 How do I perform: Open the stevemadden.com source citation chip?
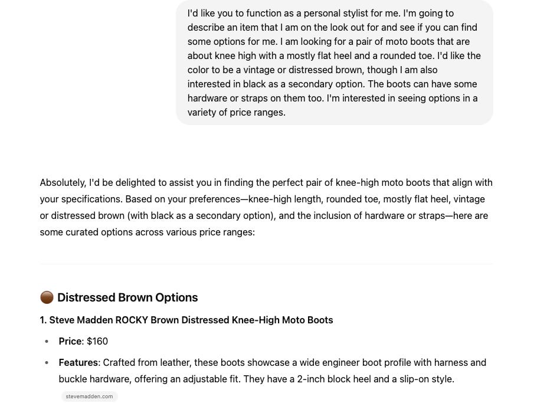89,396
